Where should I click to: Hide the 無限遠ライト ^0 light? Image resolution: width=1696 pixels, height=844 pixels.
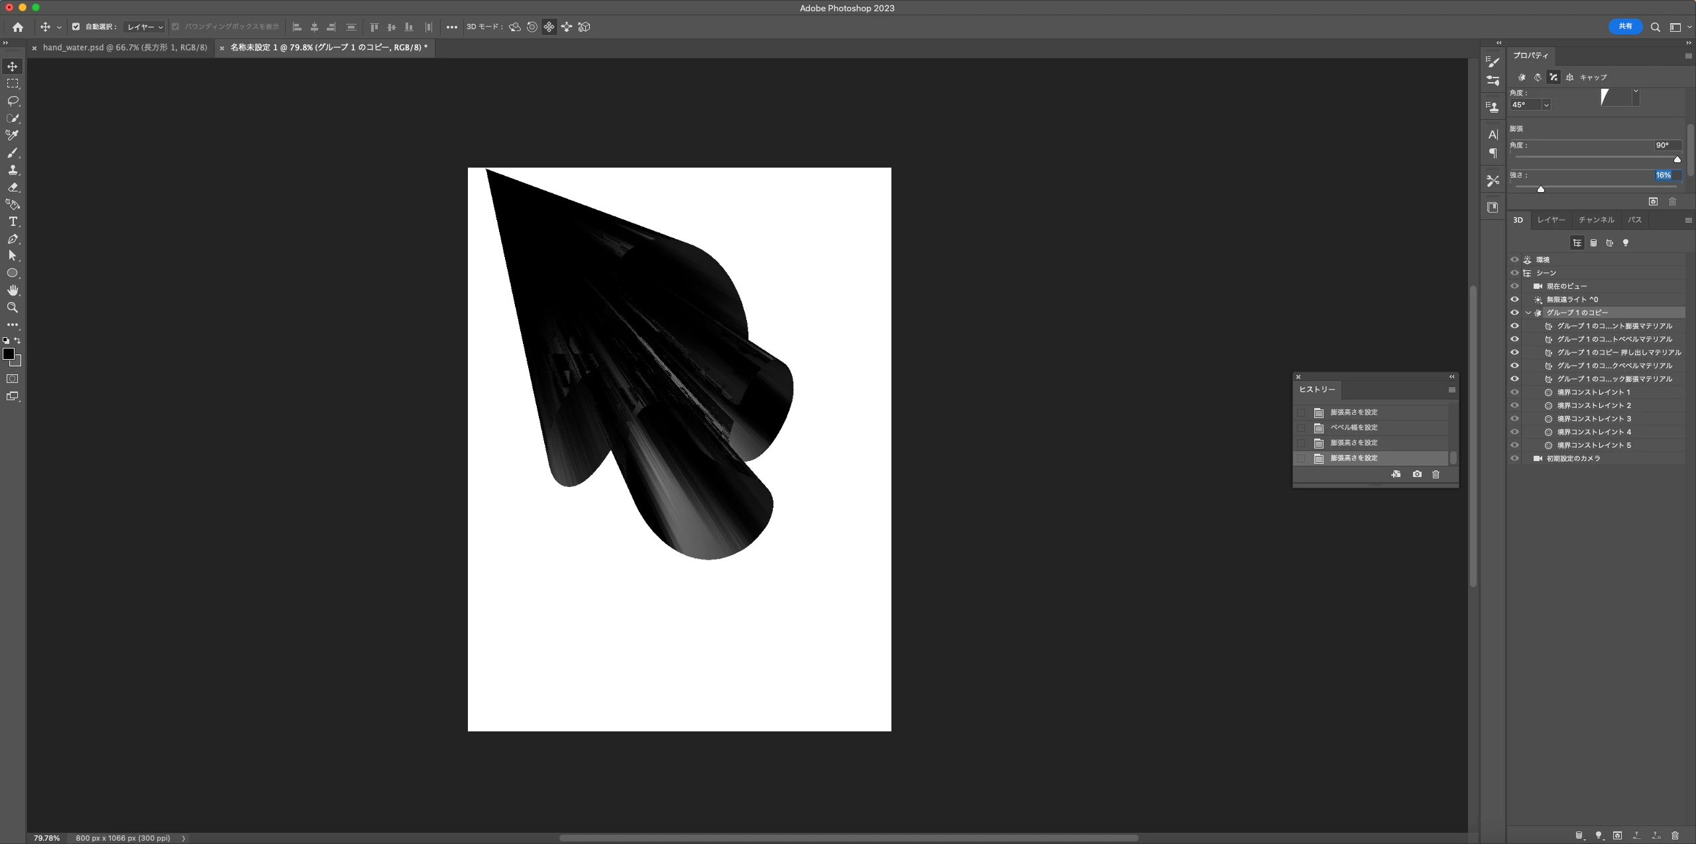click(1514, 299)
